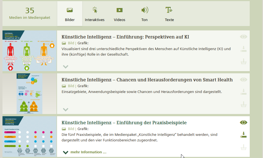Download the Perspektiven auf KI graphic
The image size is (263, 158).
244,49
